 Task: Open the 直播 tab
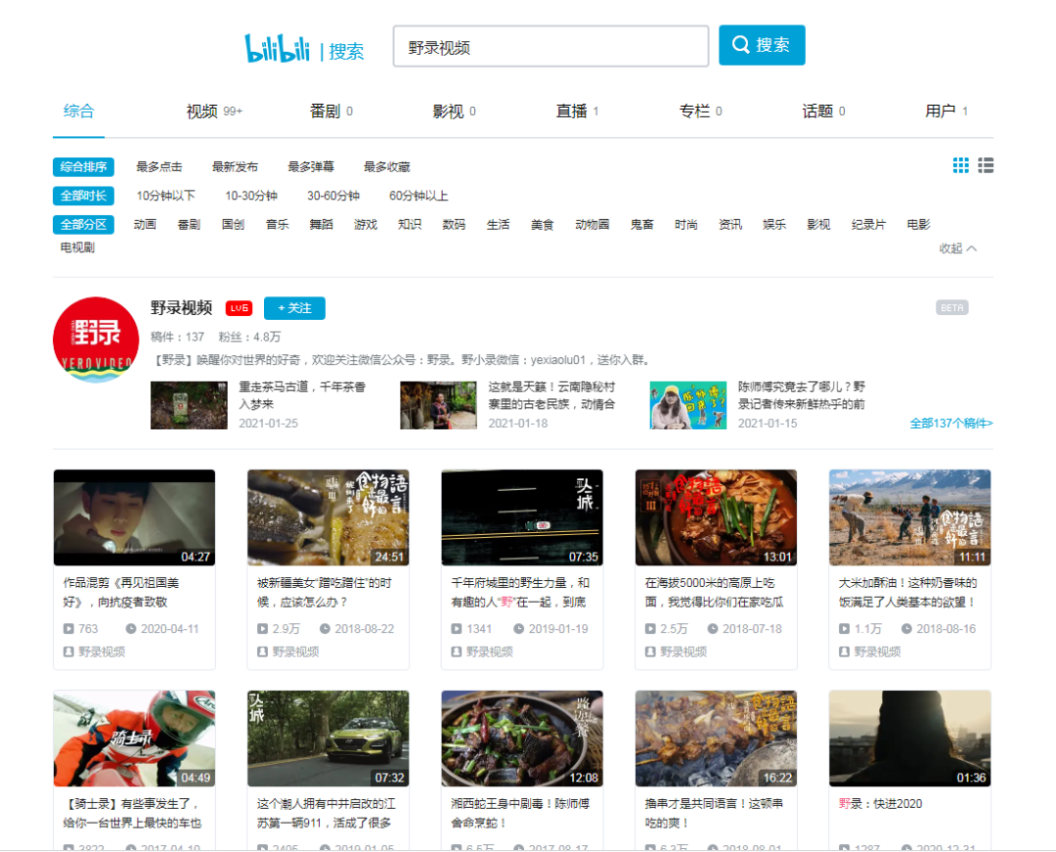[x=577, y=112]
